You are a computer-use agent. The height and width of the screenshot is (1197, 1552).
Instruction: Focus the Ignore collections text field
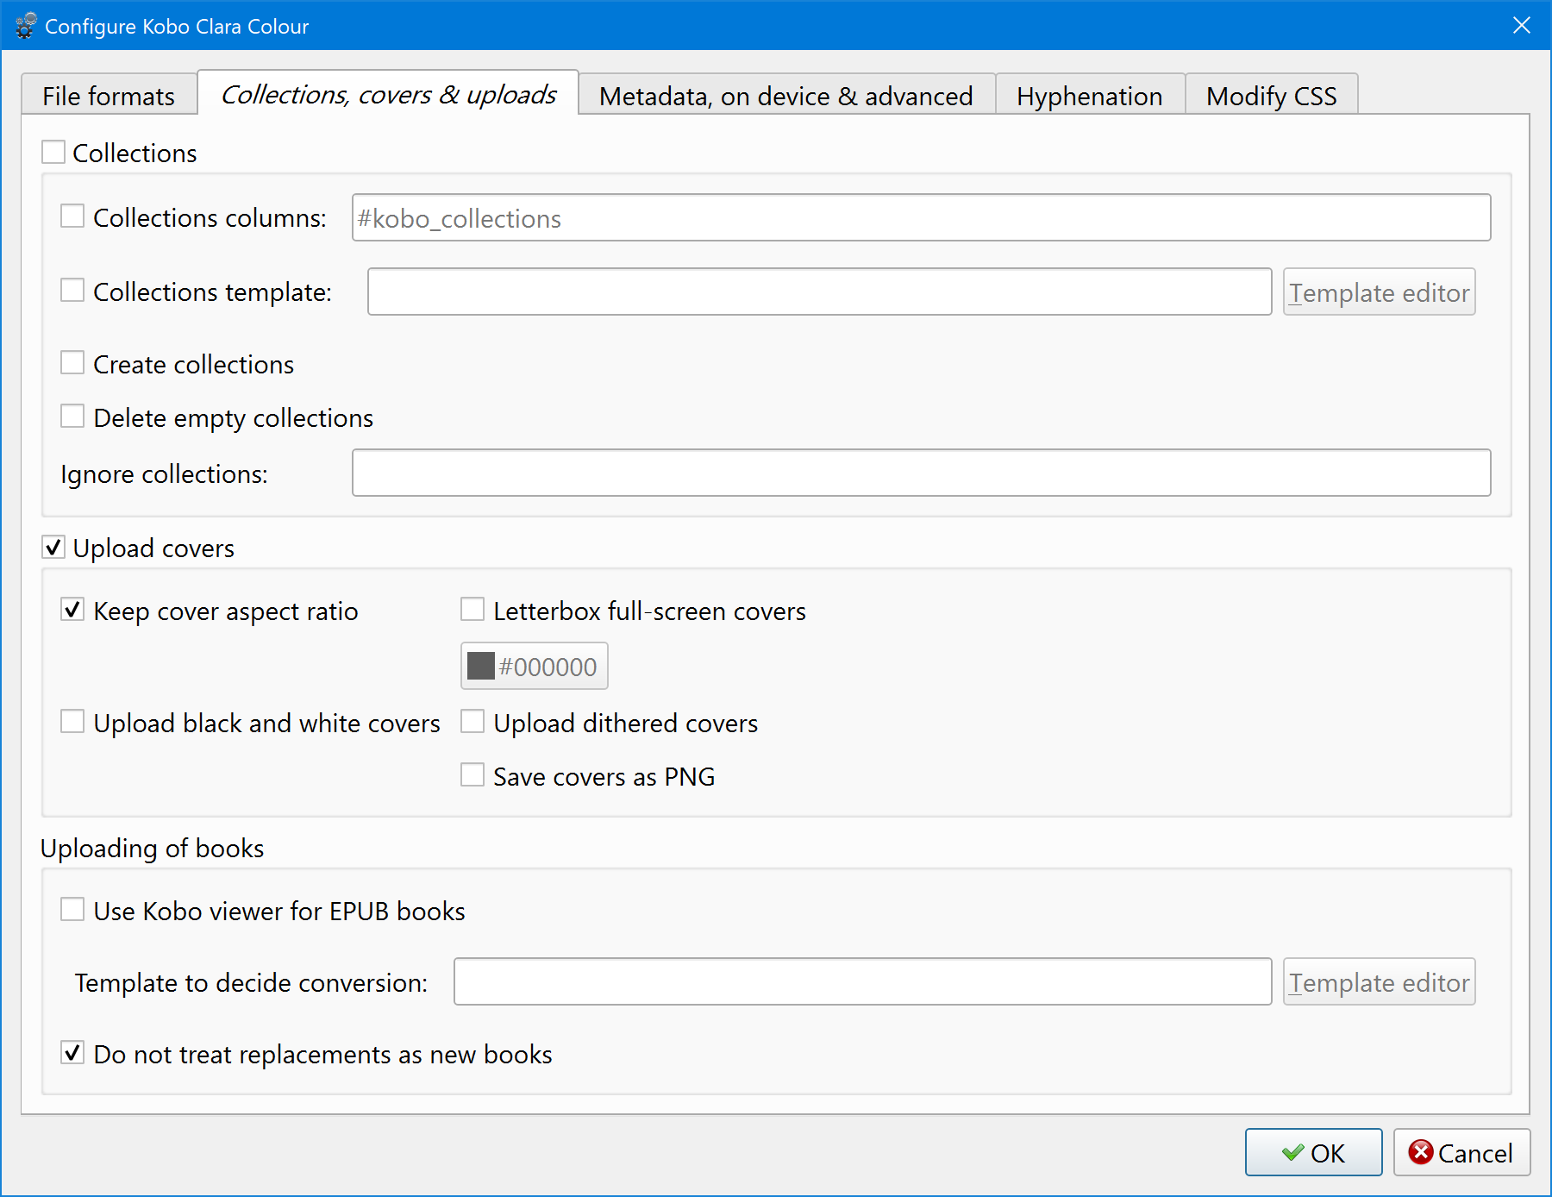tap(920, 473)
